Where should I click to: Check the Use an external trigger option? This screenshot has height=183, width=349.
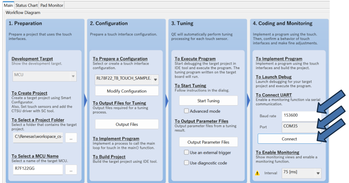(186, 152)
